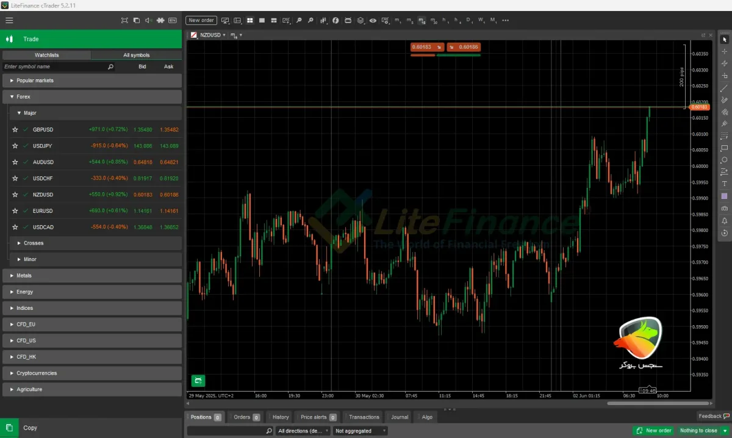
Task: Click the chart horizontal scrollbar
Action: tap(658, 403)
